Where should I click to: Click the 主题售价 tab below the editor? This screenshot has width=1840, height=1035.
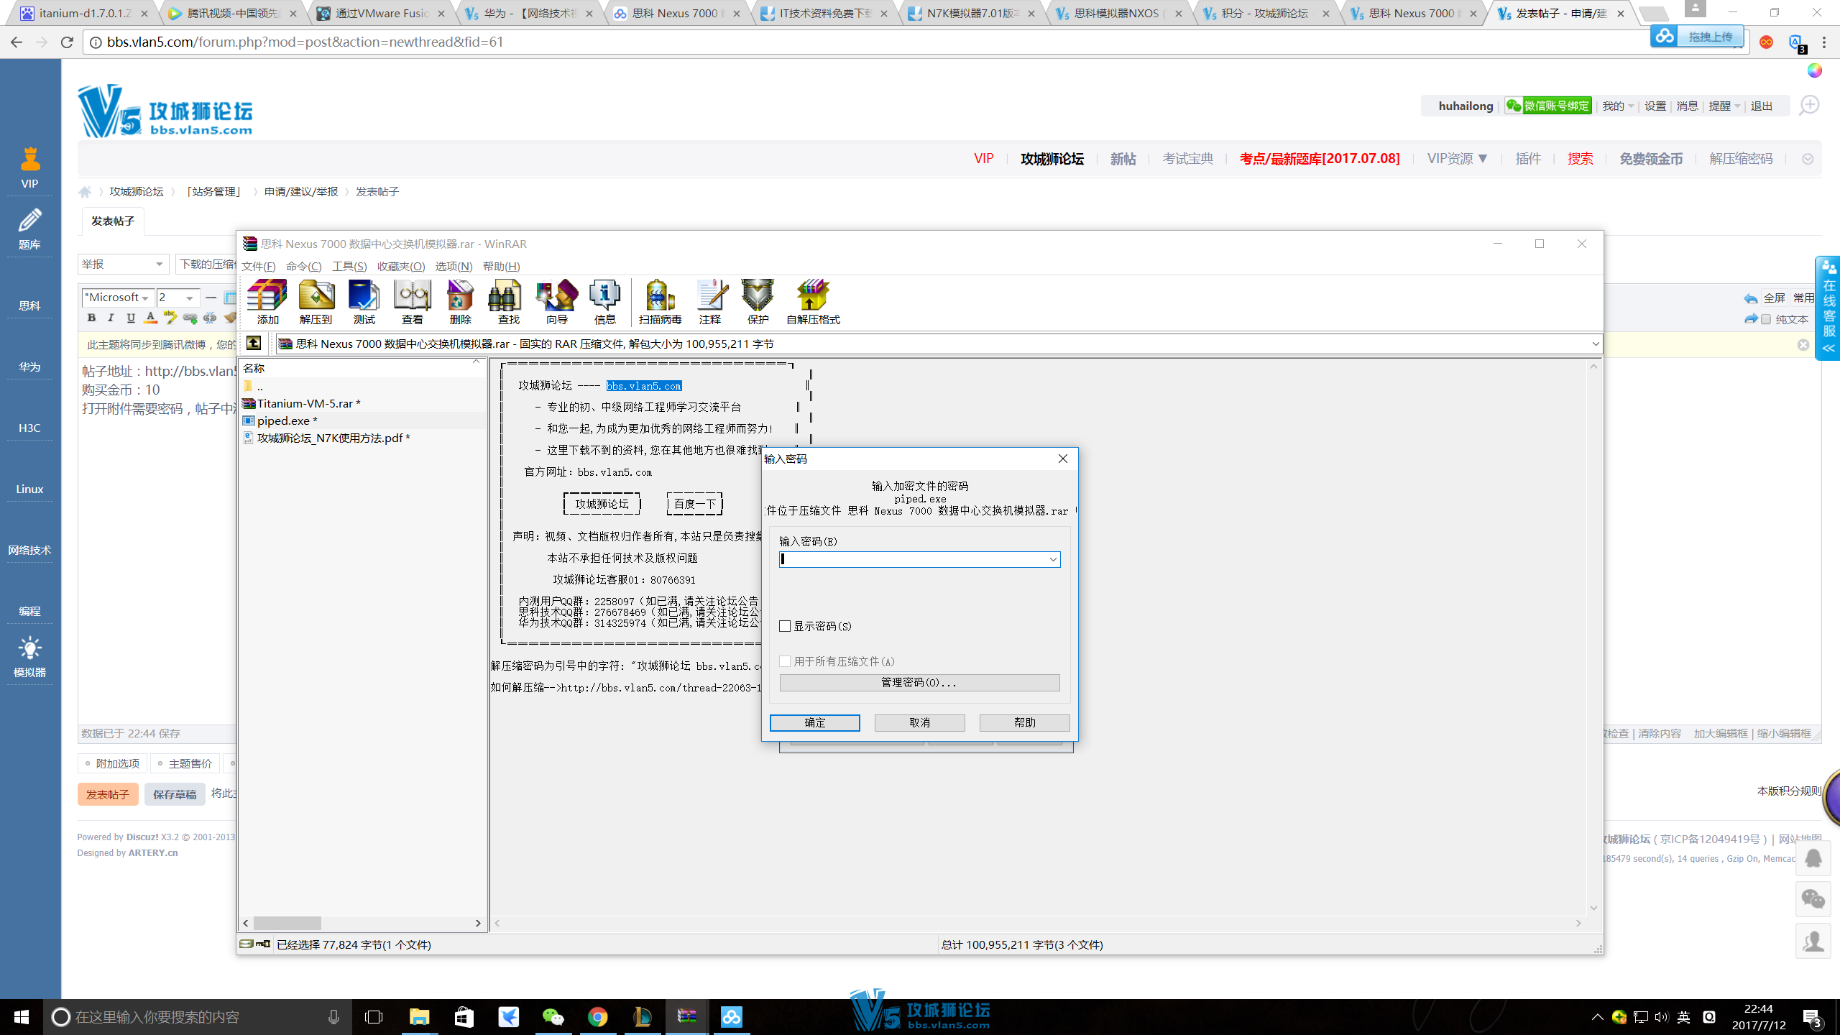click(185, 763)
